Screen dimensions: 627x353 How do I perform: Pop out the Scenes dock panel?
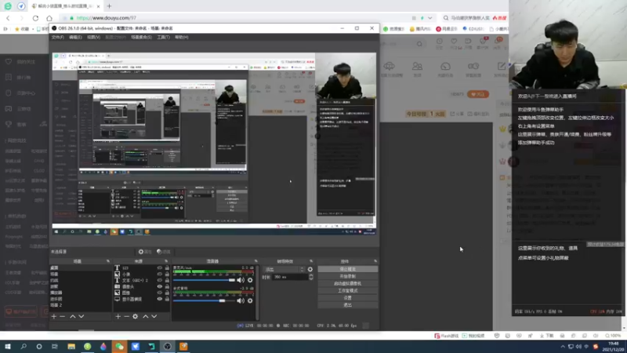coord(108,261)
